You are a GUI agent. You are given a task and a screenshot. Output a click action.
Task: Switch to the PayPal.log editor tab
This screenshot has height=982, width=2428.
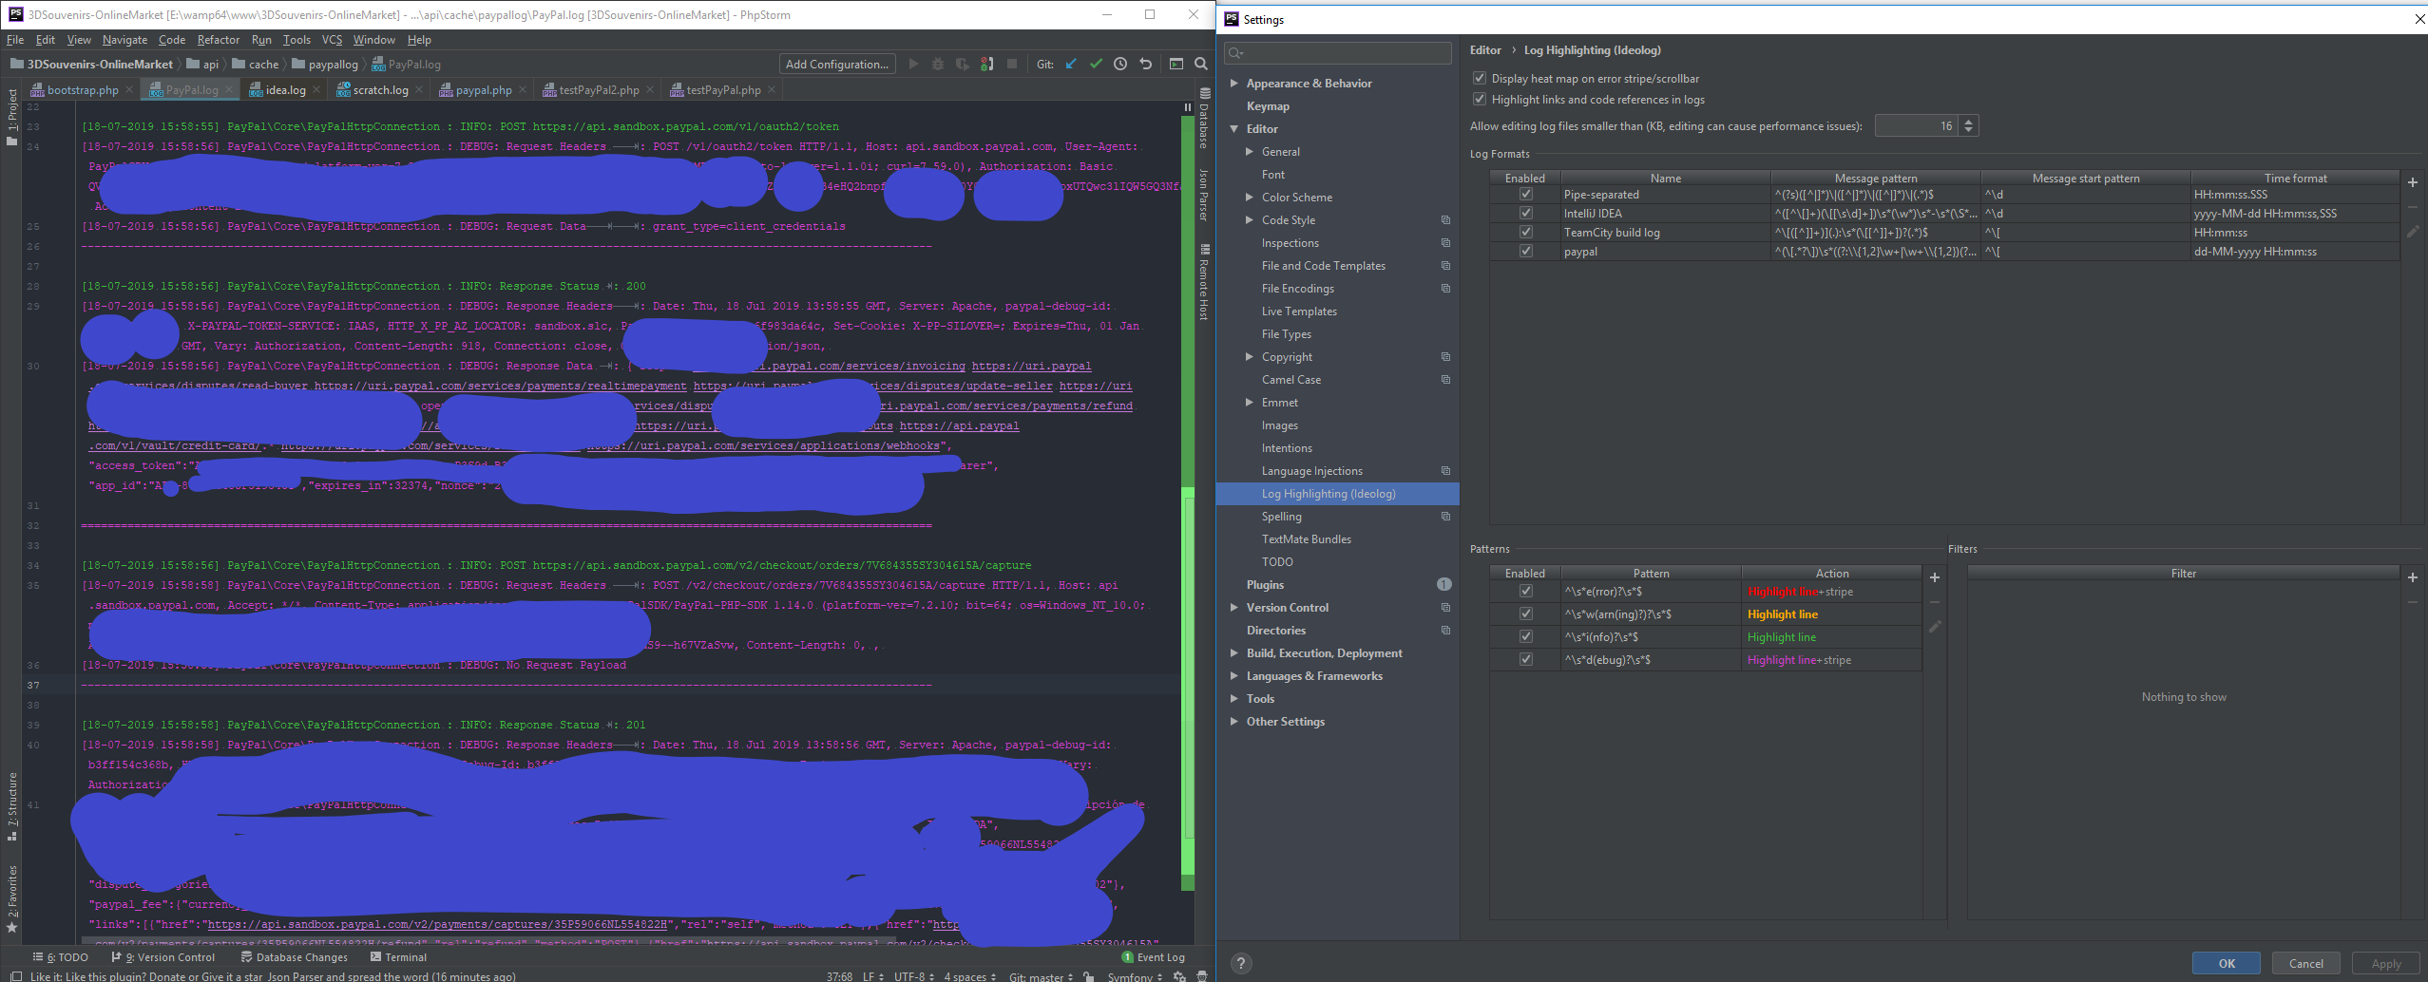[x=188, y=88]
